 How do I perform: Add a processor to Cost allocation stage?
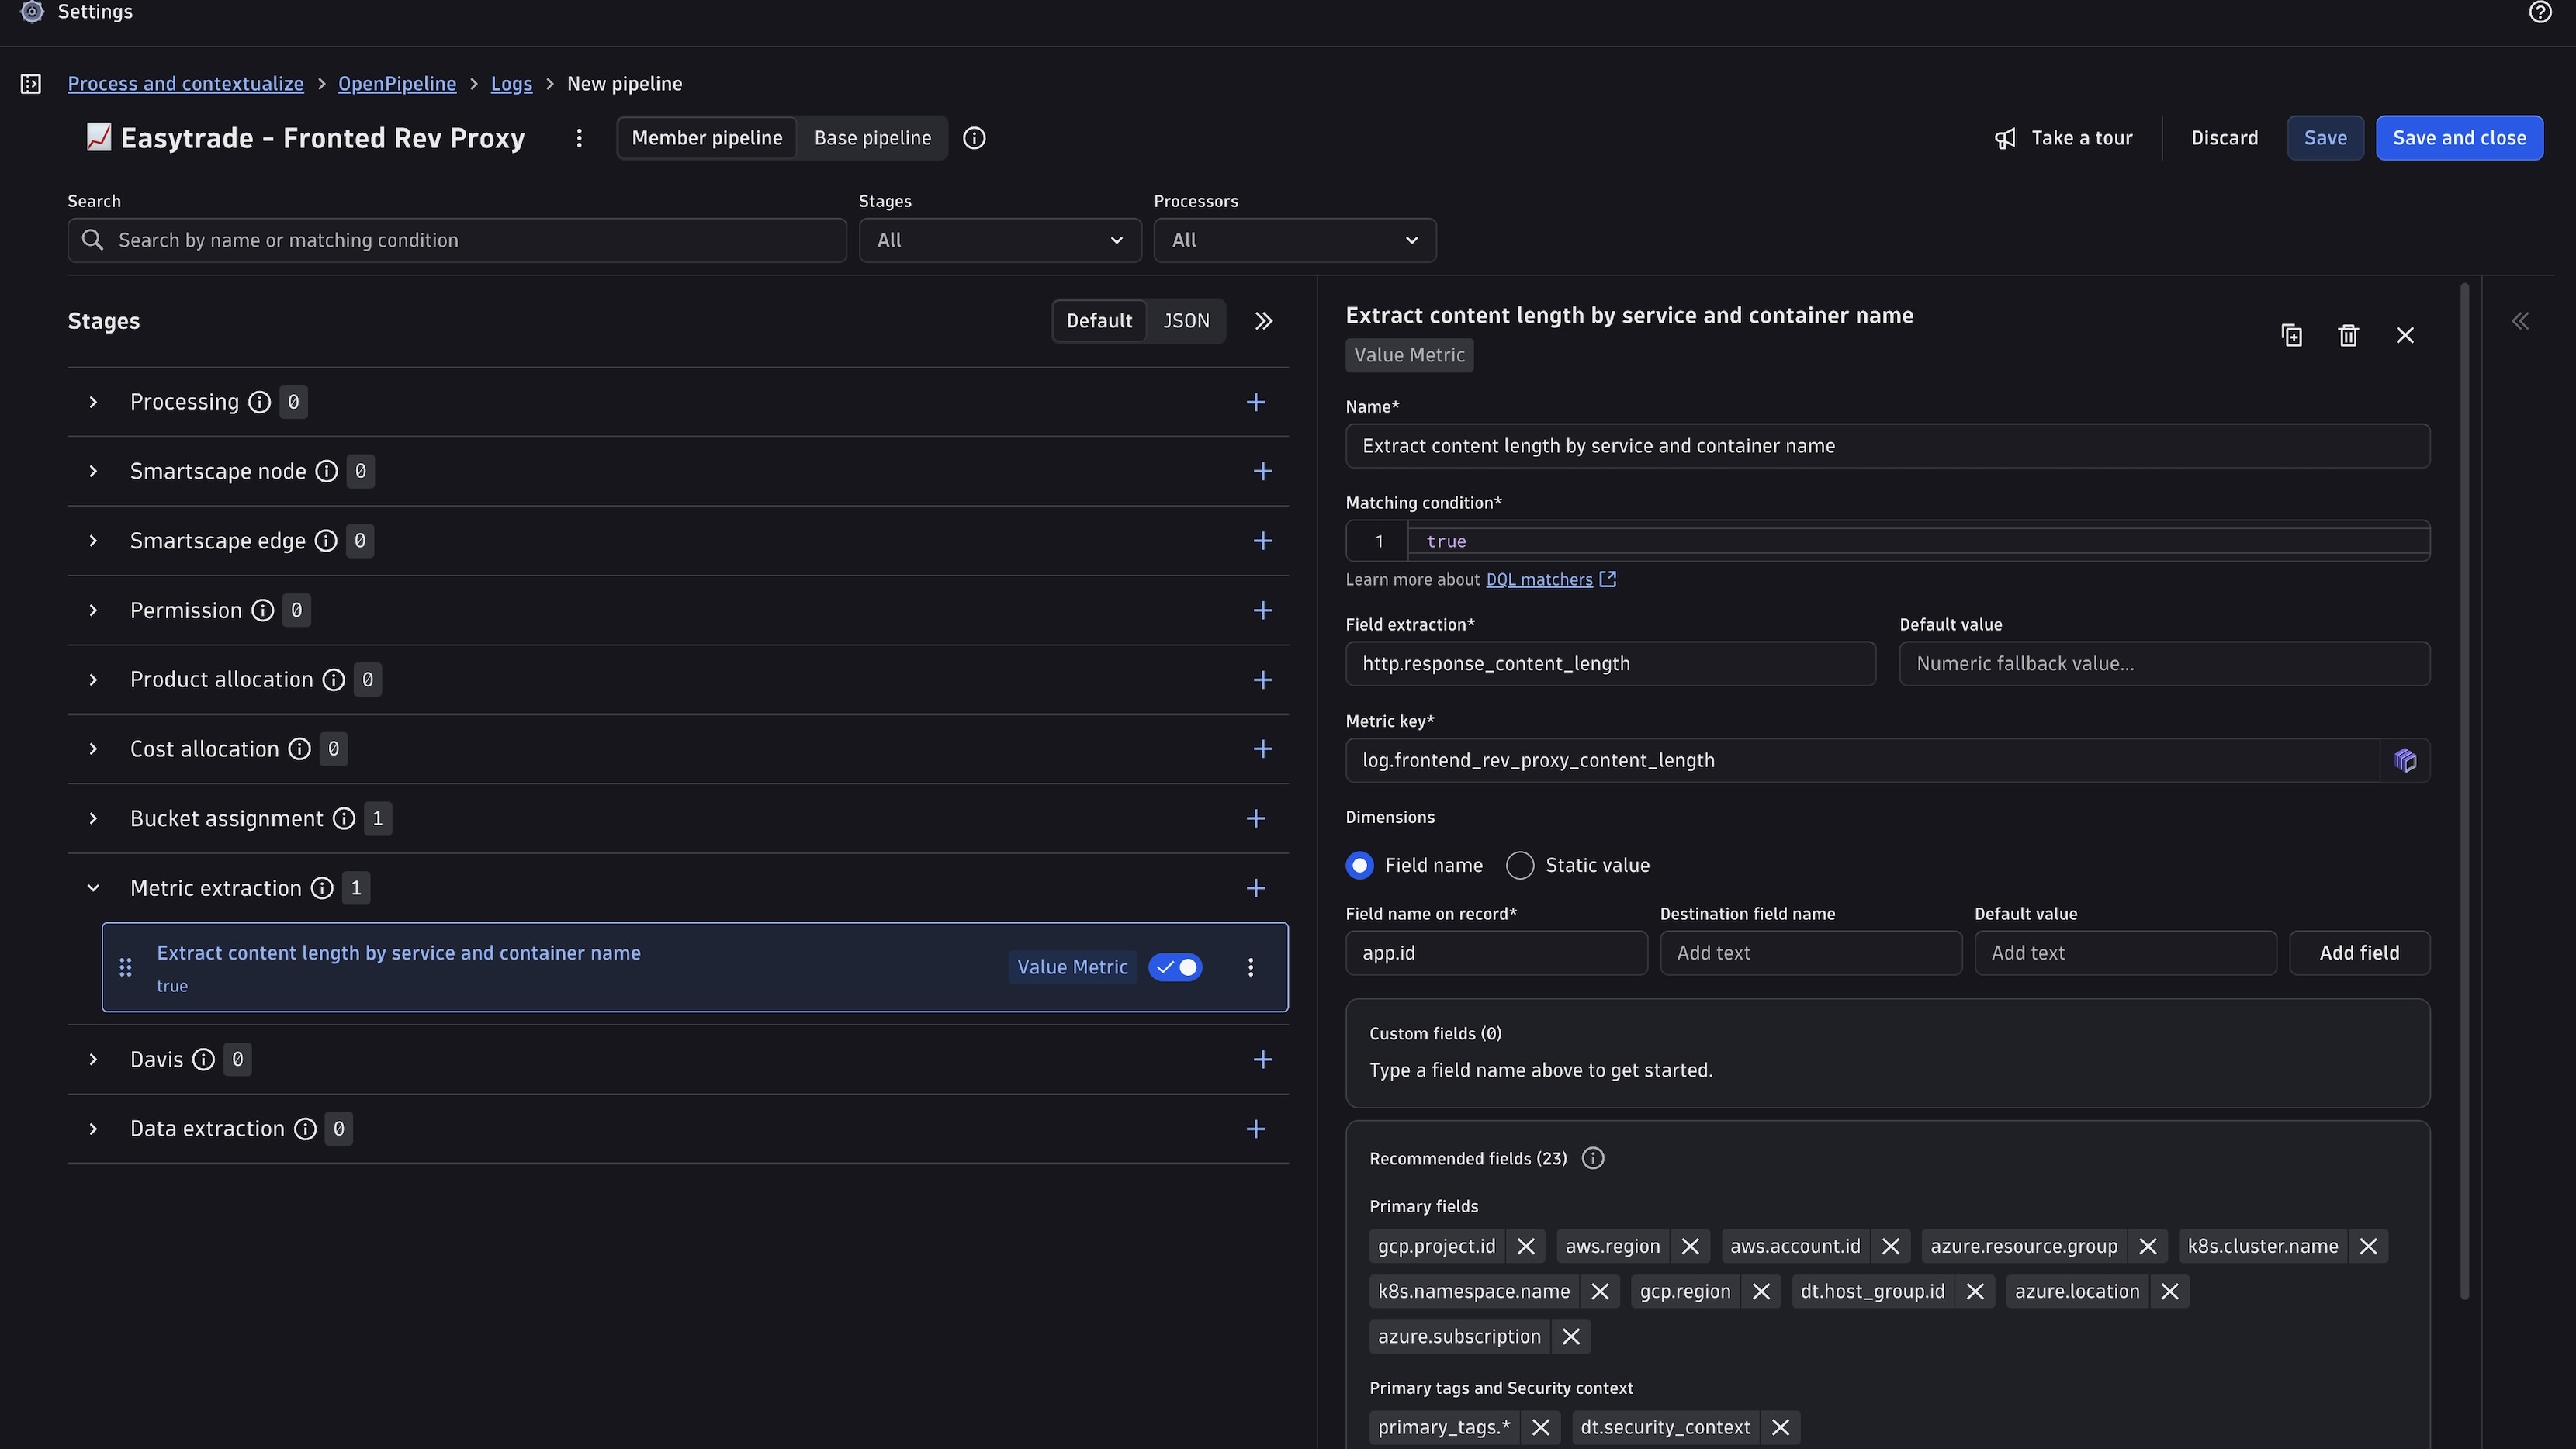[1263, 749]
